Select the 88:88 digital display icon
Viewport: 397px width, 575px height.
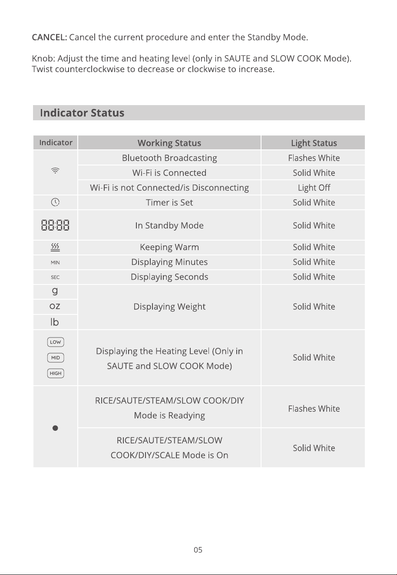coord(55,225)
